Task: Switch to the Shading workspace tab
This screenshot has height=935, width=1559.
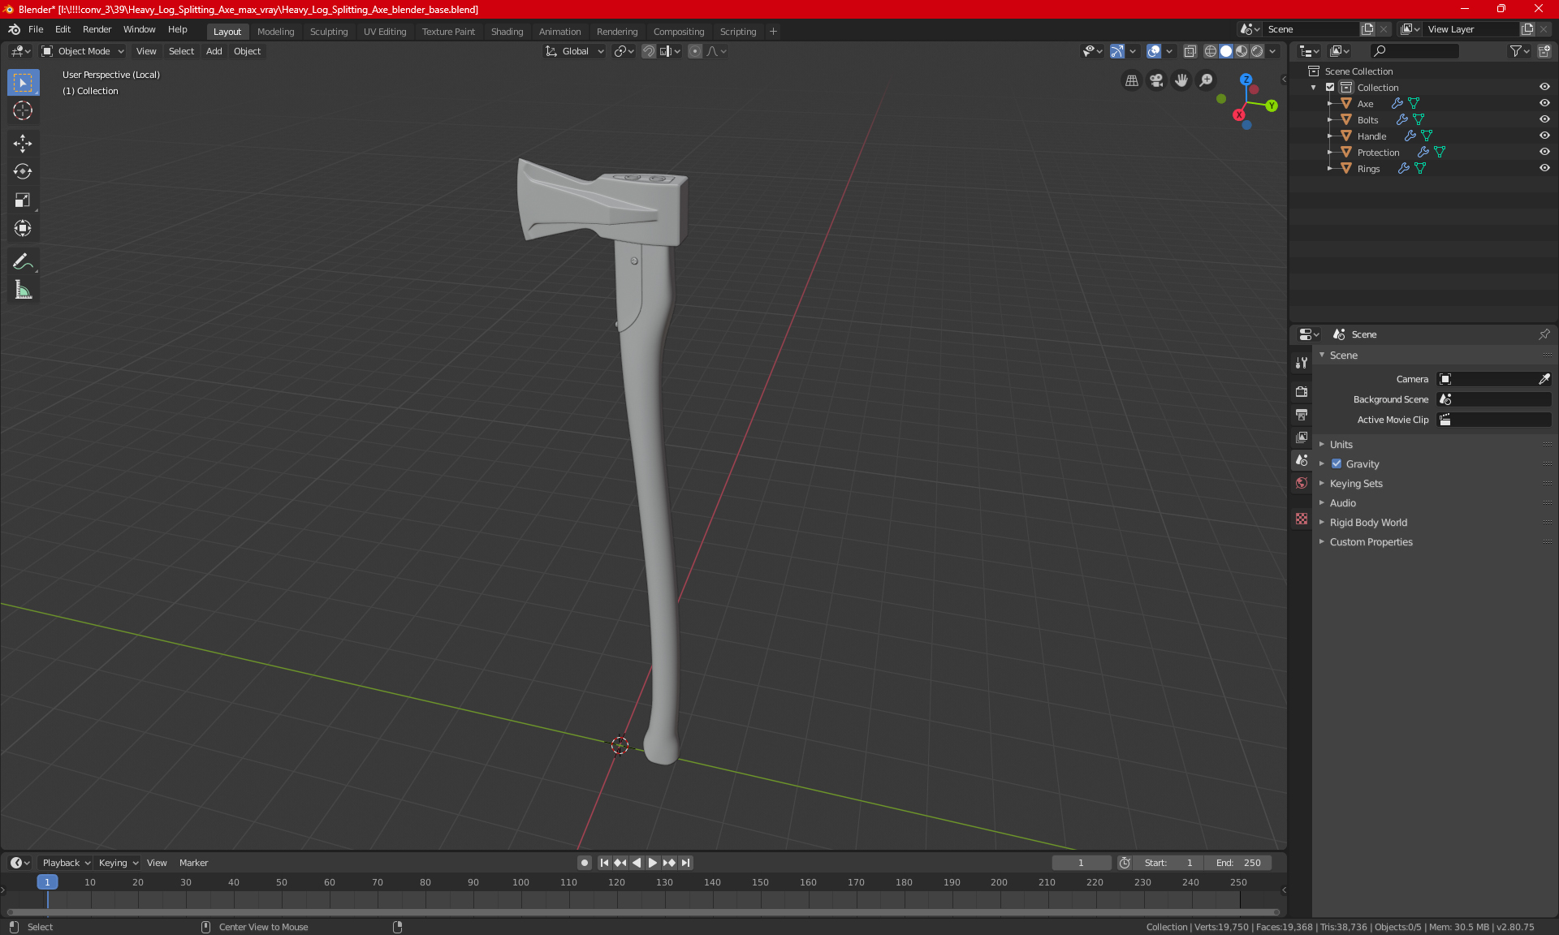Action: pos(507,32)
